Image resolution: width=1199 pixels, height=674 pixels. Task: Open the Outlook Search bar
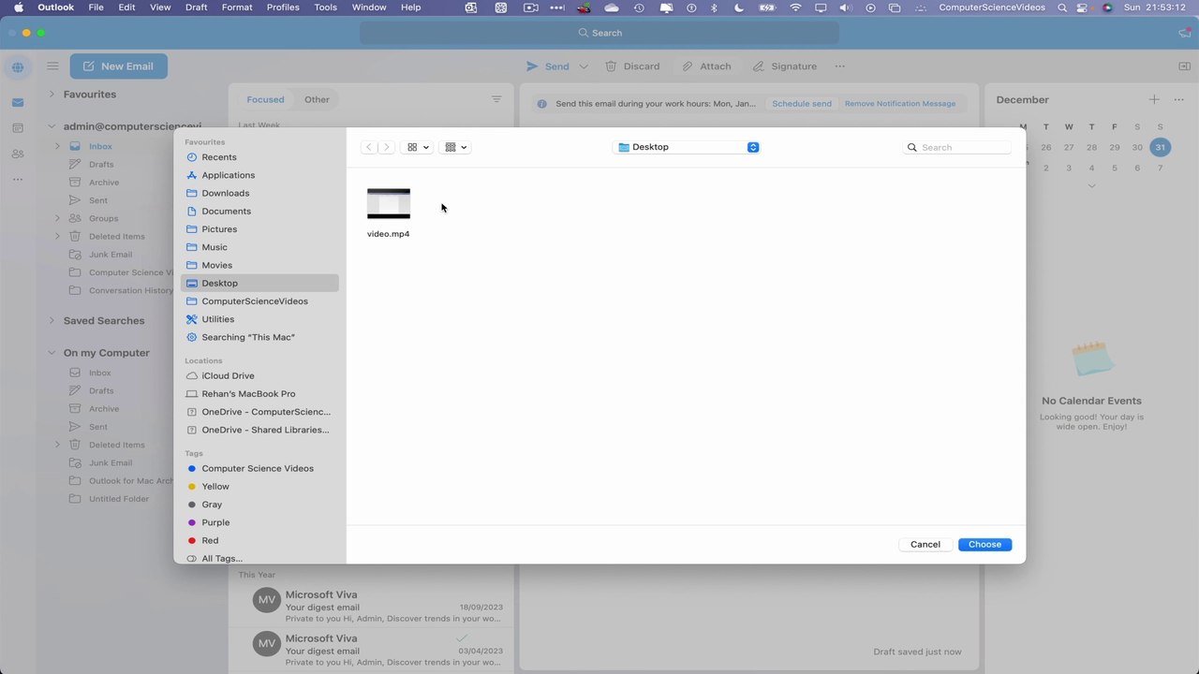coord(599,33)
